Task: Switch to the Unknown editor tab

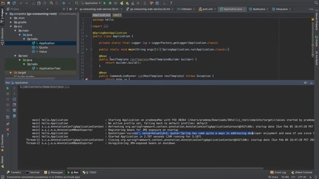Action: (186, 9)
